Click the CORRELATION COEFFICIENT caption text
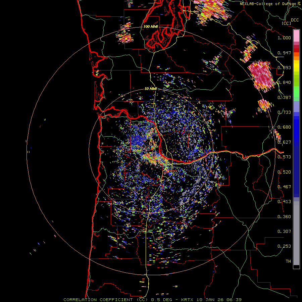 [98, 300]
